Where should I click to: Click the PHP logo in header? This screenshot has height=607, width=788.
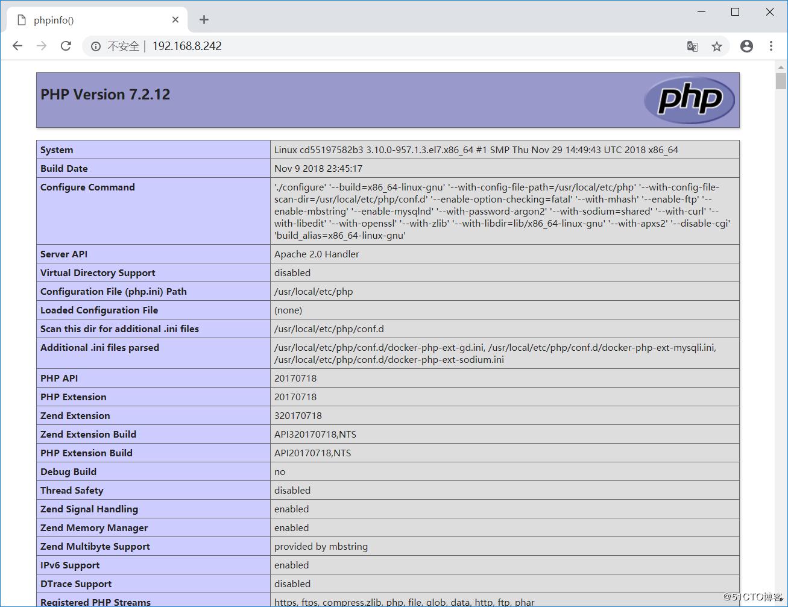[x=689, y=99]
